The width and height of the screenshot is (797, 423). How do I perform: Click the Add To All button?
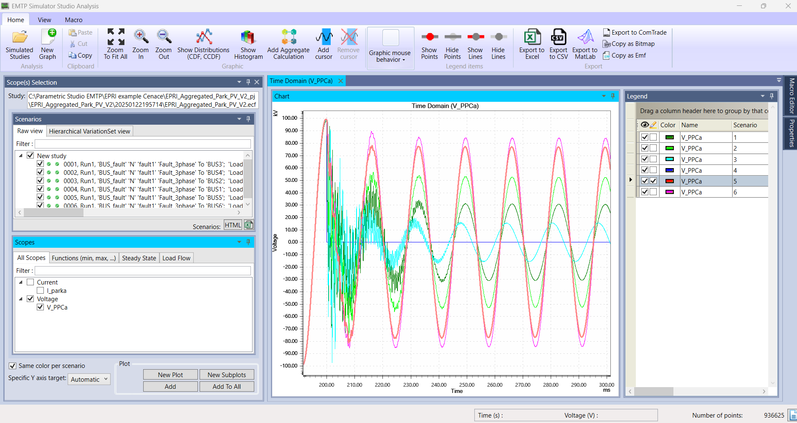(x=226, y=386)
